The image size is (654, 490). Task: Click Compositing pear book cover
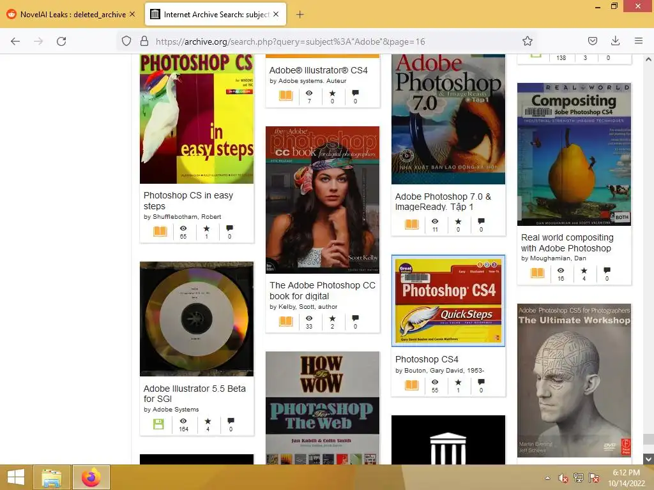click(x=574, y=154)
